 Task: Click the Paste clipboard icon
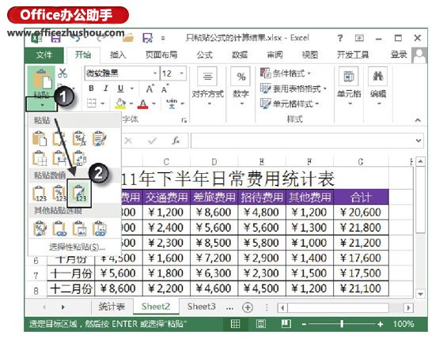(x=43, y=79)
